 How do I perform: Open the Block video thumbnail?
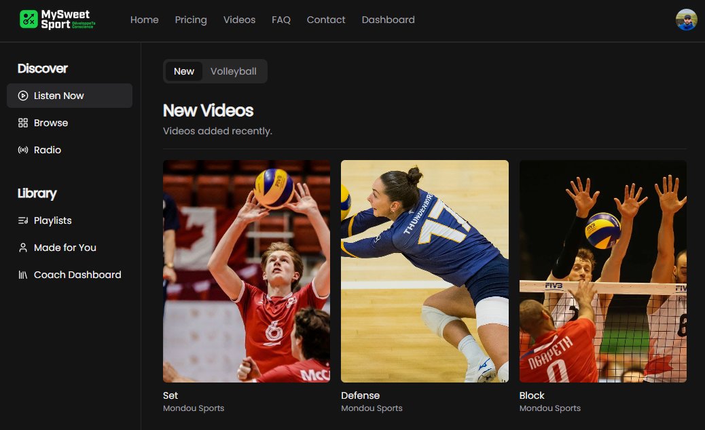602,271
